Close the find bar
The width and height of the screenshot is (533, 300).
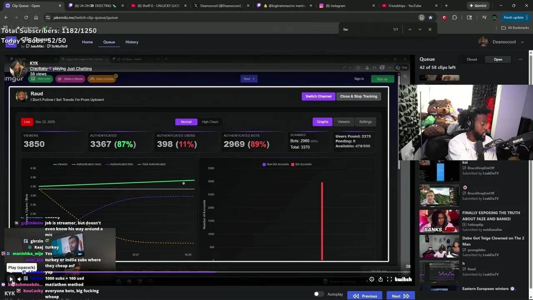[430, 29]
